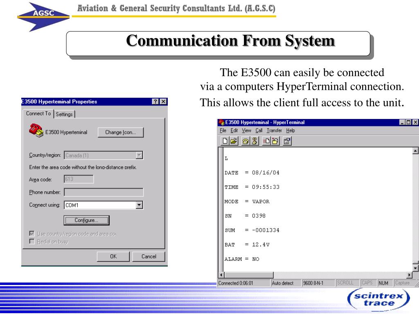Open the Transfer menu in HyperTerminal

pos(274,130)
